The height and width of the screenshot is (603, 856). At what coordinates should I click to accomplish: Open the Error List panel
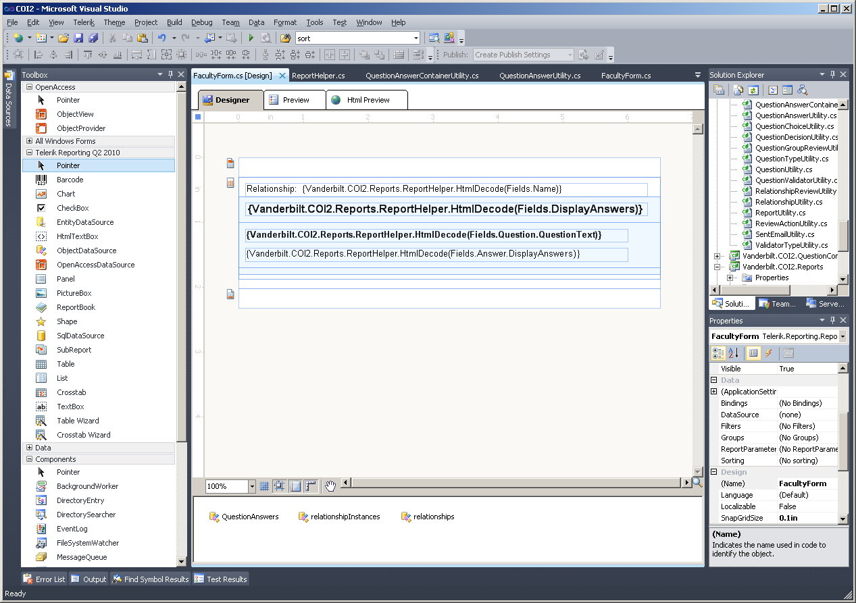(45, 579)
